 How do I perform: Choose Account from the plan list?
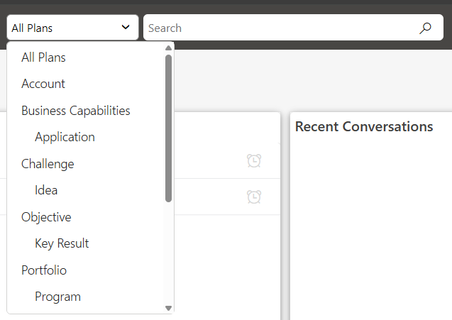(43, 84)
